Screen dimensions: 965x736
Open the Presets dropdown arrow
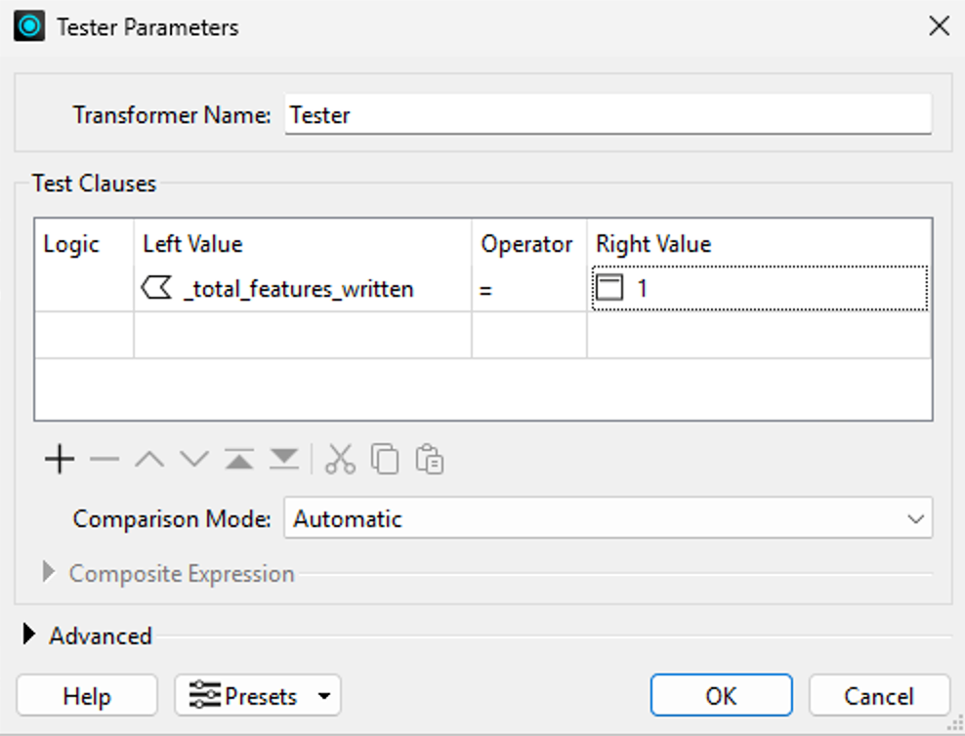coord(323,696)
